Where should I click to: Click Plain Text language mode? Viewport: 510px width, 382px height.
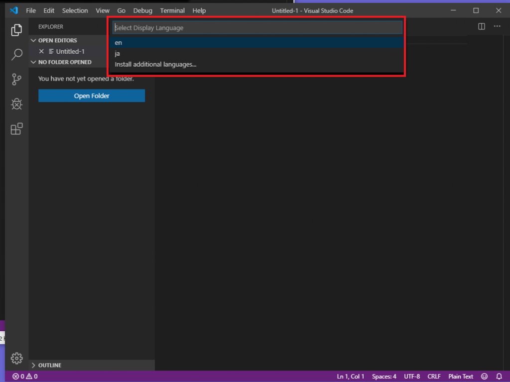pos(461,377)
